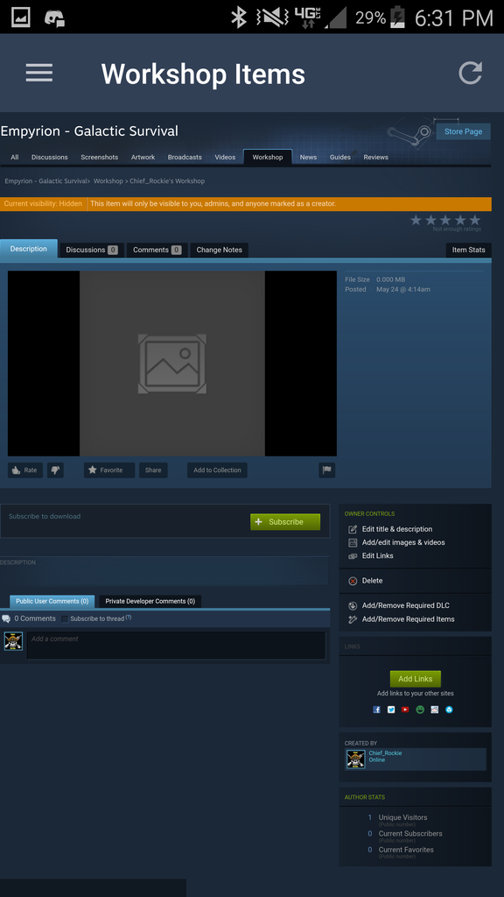
Task: Show Private Developer Comments tab
Action: [x=150, y=601]
